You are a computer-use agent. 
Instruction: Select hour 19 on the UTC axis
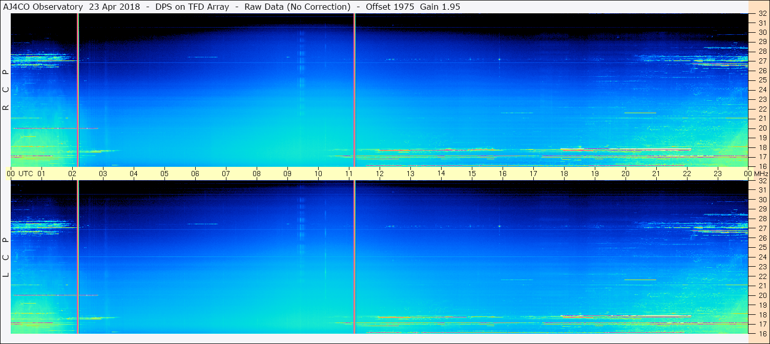pos(595,174)
